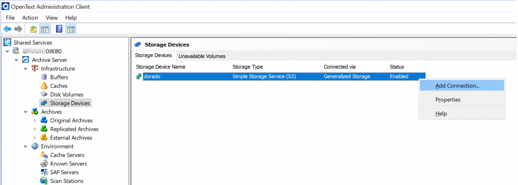518x185 pixels.
Task: Select the Shared Services root label
Action: 33,42
